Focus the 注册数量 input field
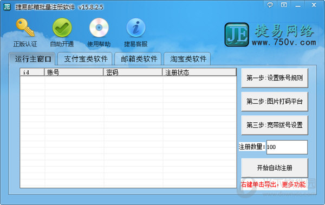 [x=287, y=147]
